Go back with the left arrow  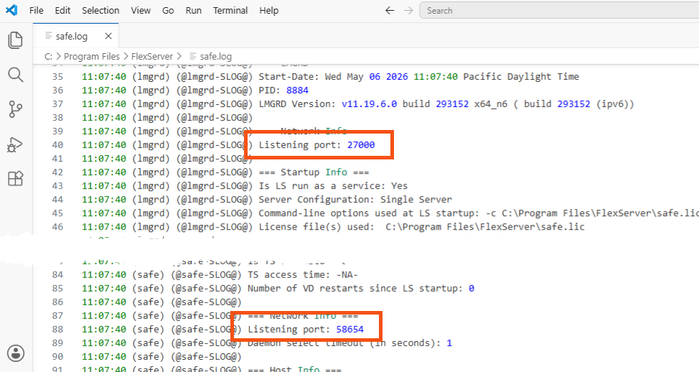pos(390,10)
